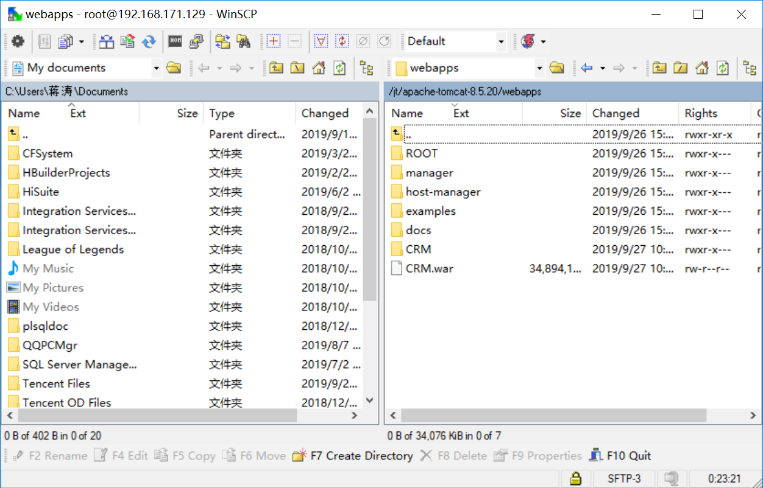Expand the queue icon's dropdown arrow
This screenshot has height=488, width=763.
pos(81,41)
